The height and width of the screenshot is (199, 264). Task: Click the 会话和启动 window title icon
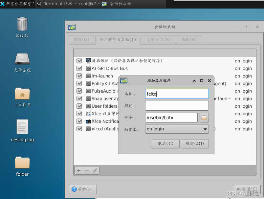(x=72, y=27)
